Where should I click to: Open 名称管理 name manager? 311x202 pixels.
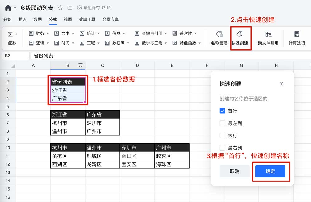coord(219,38)
